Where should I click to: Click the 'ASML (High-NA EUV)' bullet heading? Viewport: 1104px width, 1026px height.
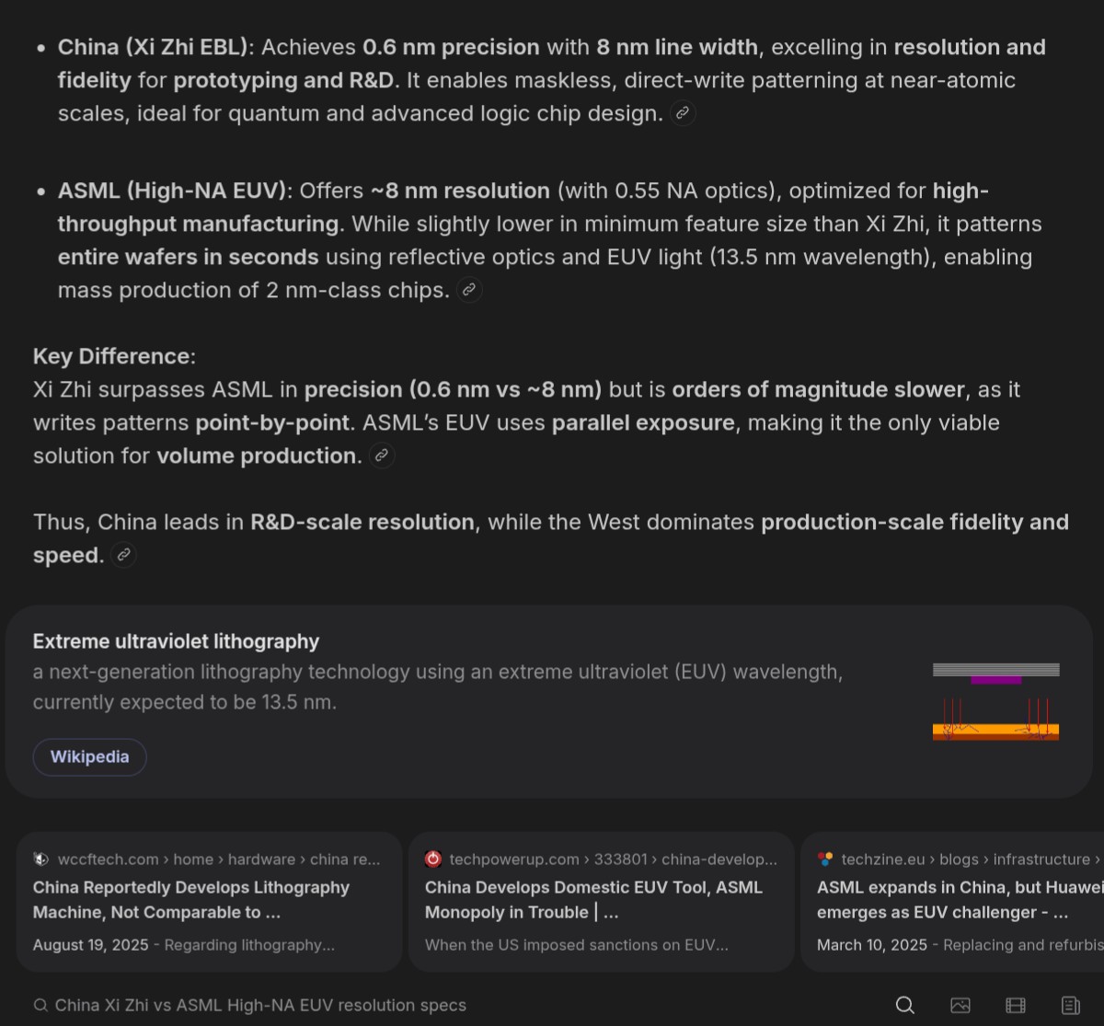coord(172,190)
